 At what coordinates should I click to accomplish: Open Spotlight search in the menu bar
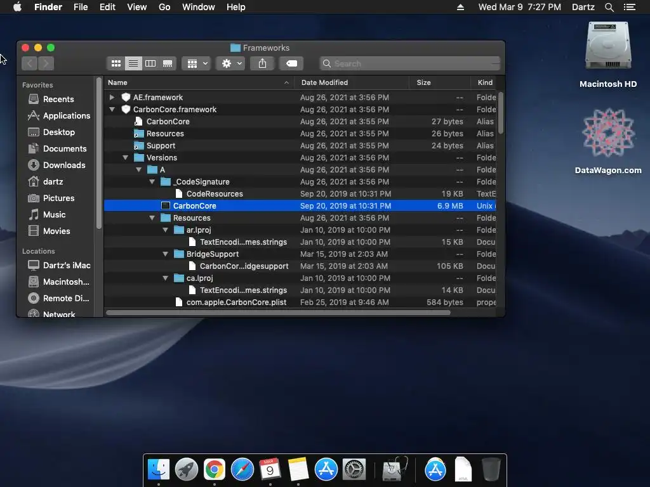[609, 7]
